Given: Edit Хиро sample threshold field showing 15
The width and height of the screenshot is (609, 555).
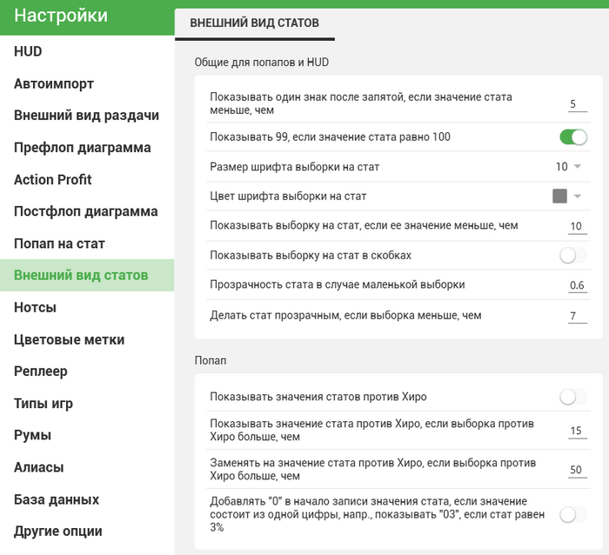Looking at the screenshot, I should [578, 431].
